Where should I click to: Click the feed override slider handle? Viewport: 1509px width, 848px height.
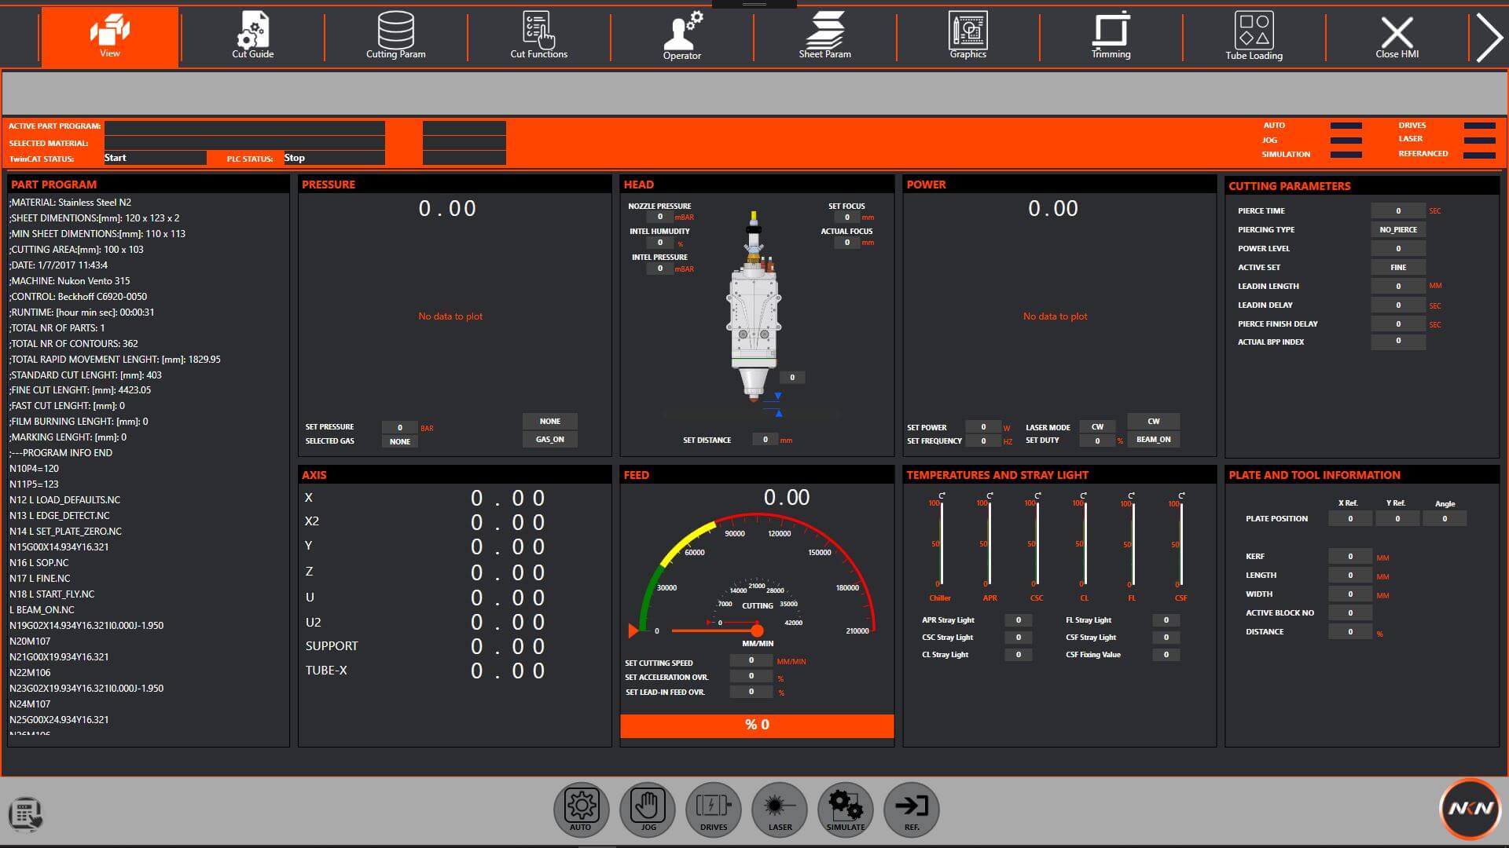tap(757, 631)
